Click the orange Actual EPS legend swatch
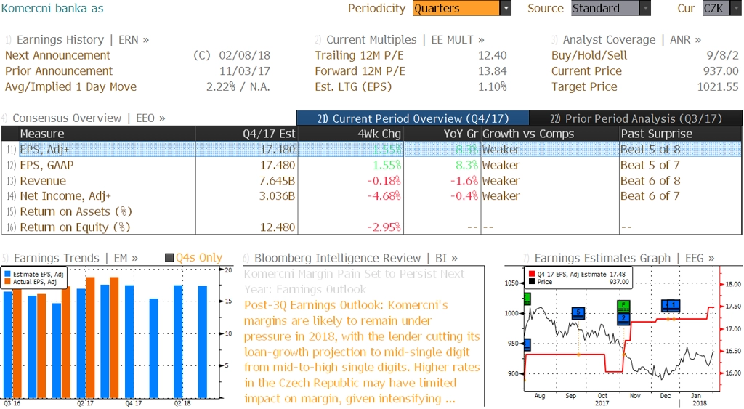The width and height of the screenshot is (744, 409). tap(7, 282)
